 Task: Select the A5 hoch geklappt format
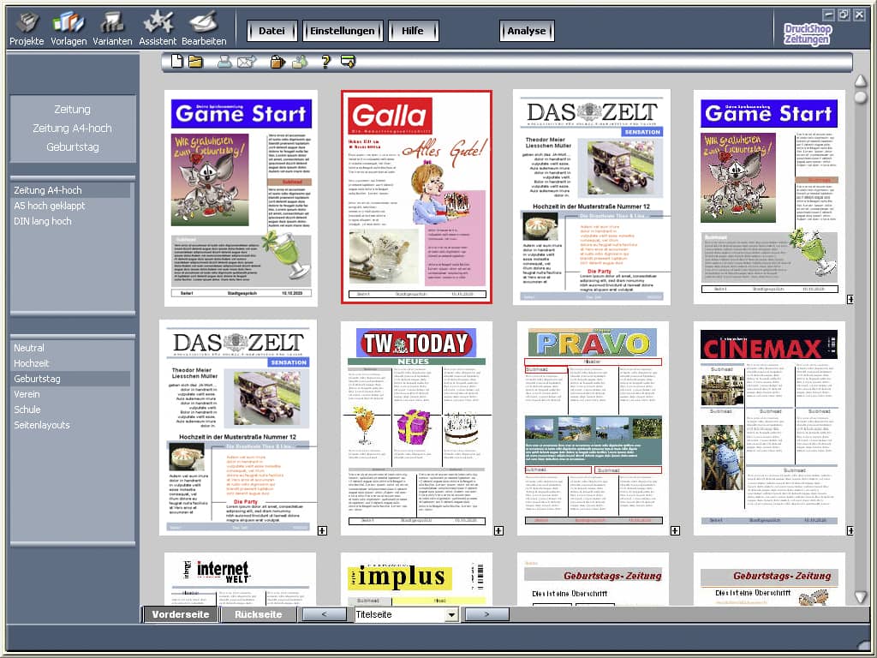pos(71,206)
